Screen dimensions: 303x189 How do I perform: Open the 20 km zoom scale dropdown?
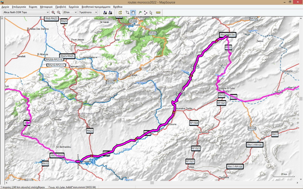click(x=70, y=12)
